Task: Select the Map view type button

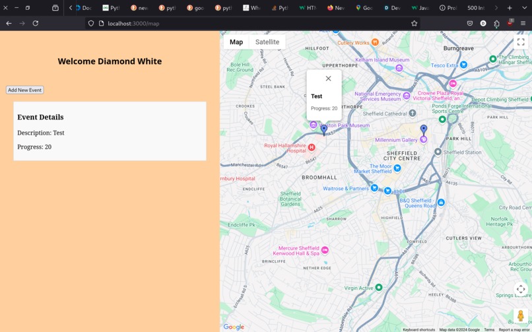Action: 236,42
